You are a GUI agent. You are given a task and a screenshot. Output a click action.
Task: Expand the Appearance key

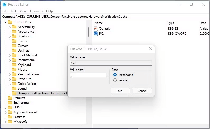point(10,32)
